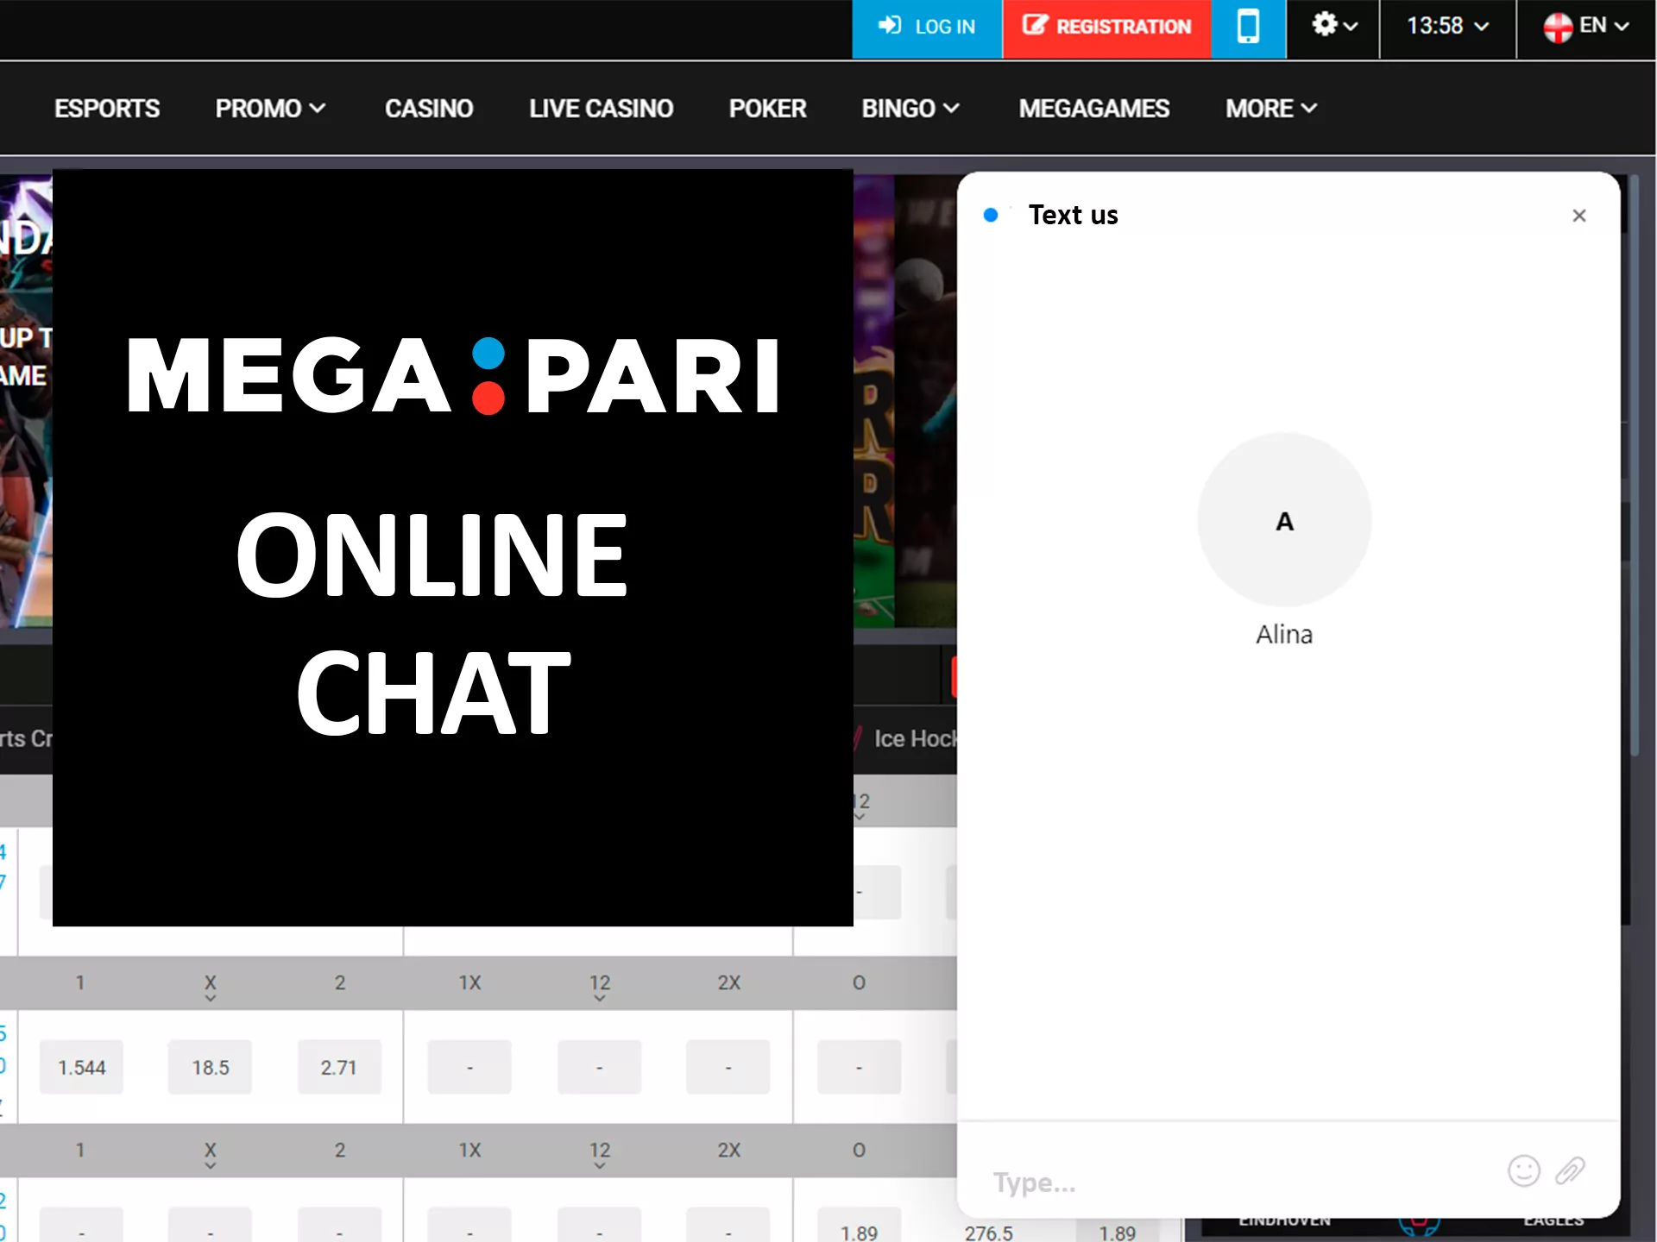This screenshot has width=1657, height=1242.
Task: Close the Text us chat window
Action: point(1579,216)
